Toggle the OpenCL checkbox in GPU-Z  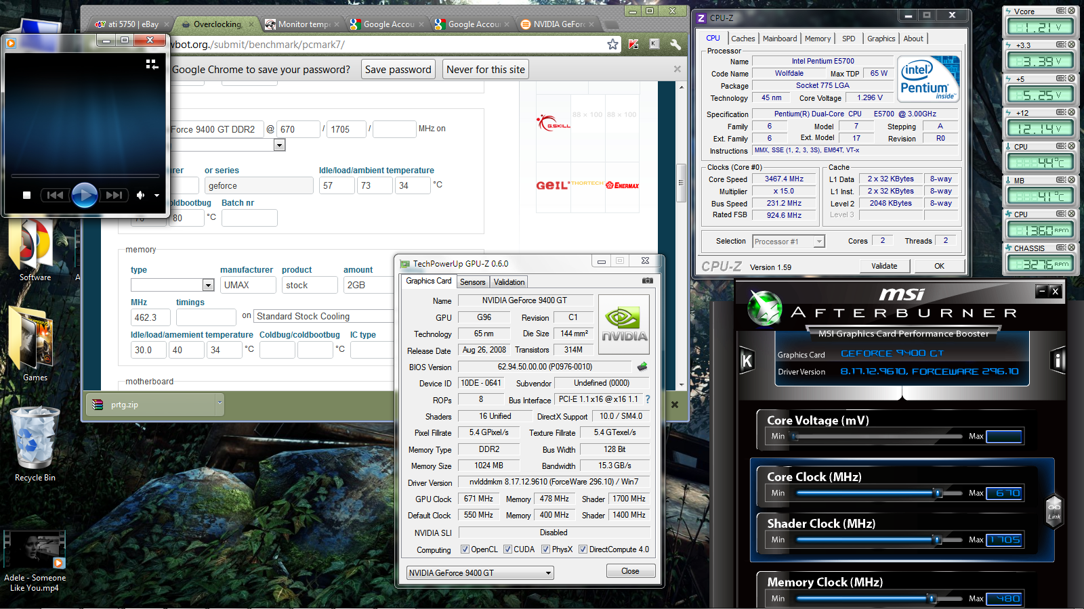click(465, 549)
